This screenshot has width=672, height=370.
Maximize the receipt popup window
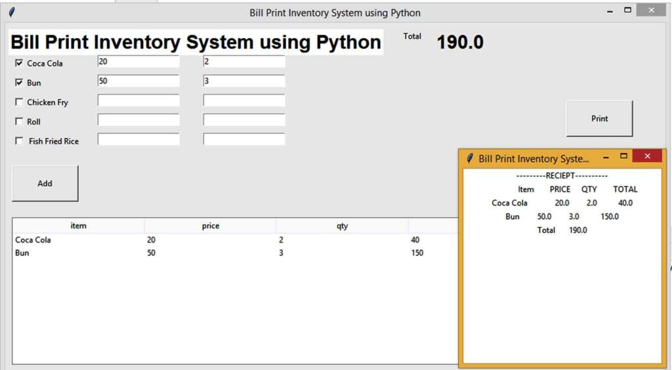click(x=624, y=156)
